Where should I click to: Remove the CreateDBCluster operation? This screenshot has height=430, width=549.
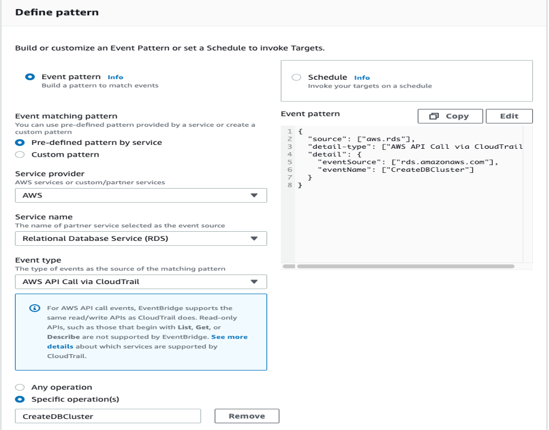point(246,416)
